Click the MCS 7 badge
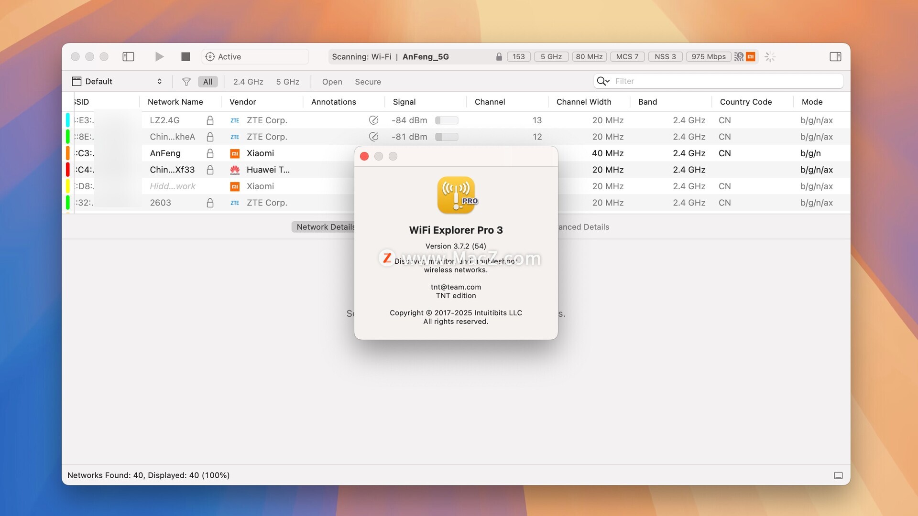This screenshot has width=918, height=516. tap(627, 56)
